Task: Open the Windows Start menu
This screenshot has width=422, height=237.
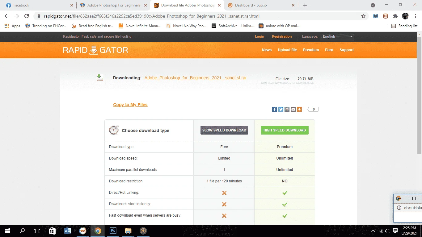Action: [x=7, y=231]
